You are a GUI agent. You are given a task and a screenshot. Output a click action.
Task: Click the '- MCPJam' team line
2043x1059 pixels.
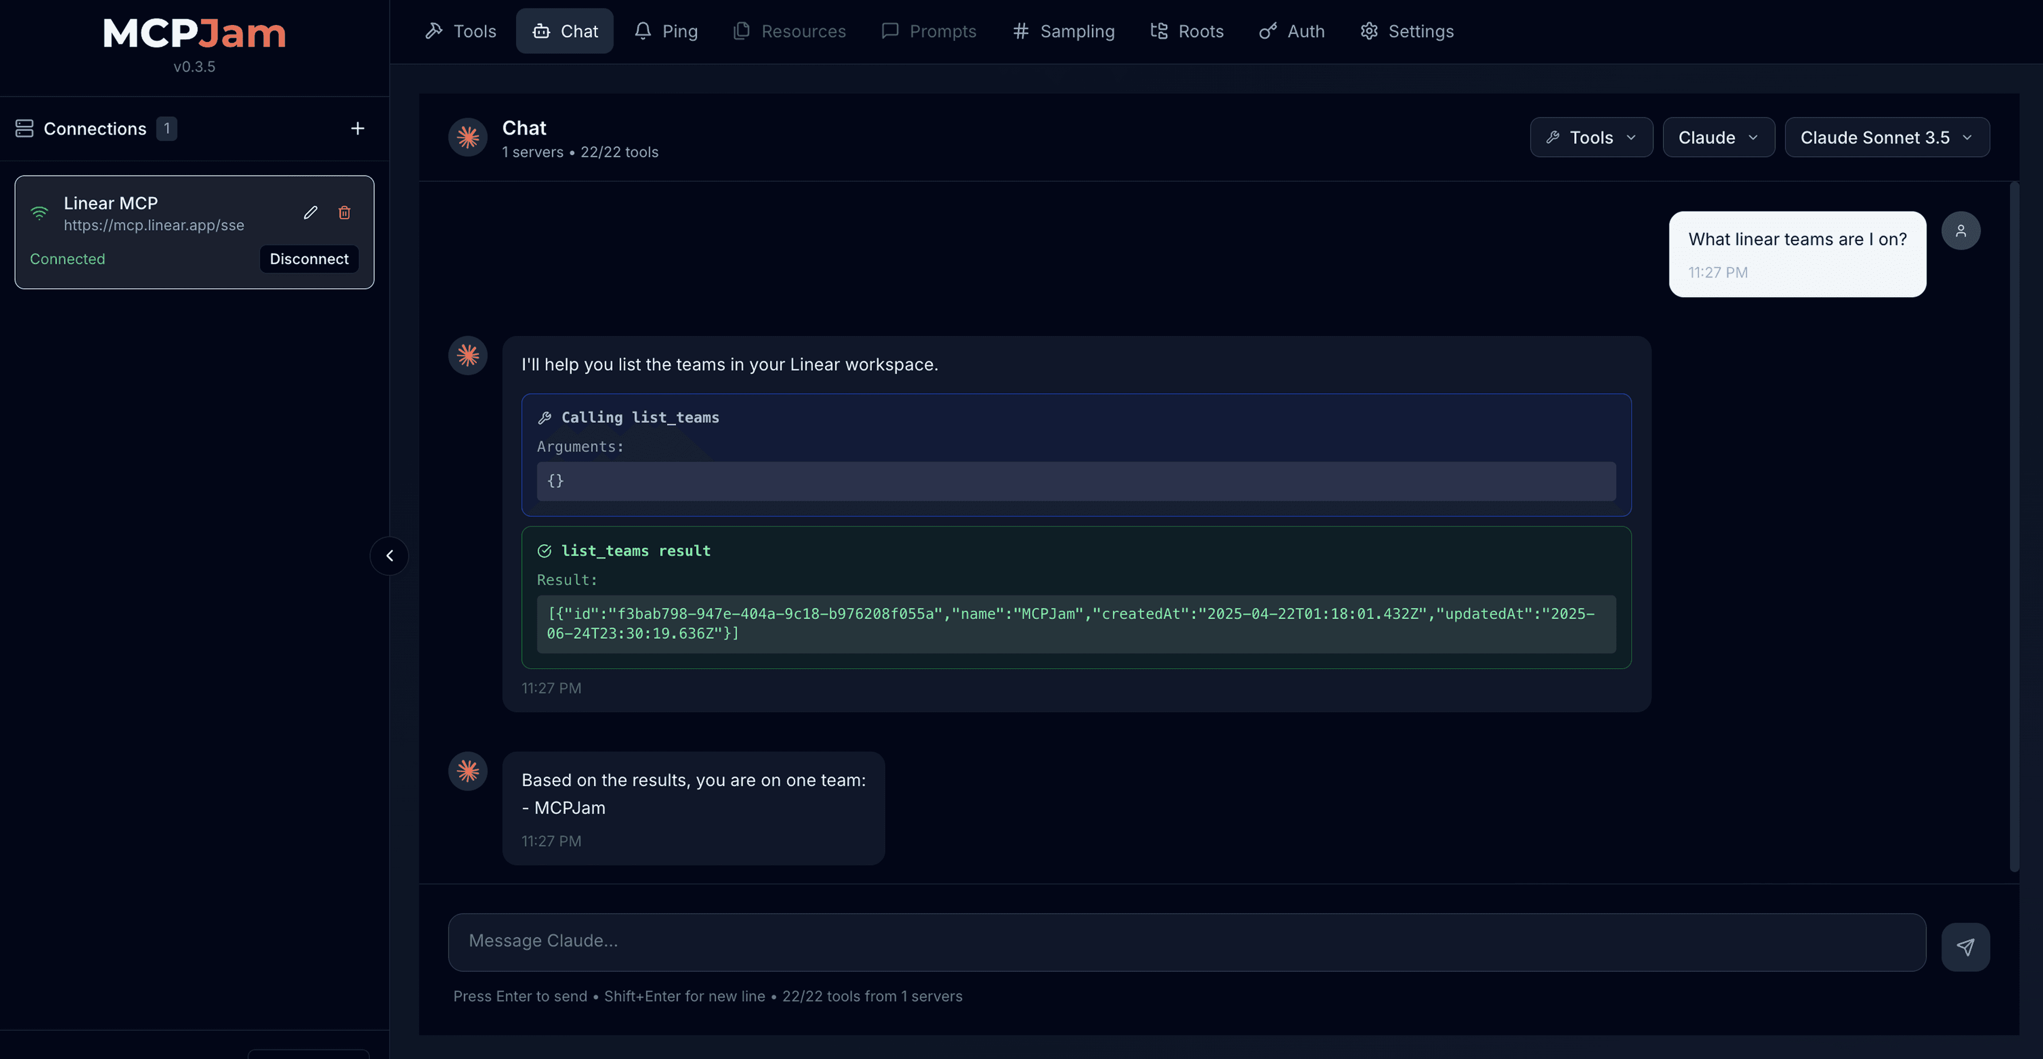(x=563, y=808)
